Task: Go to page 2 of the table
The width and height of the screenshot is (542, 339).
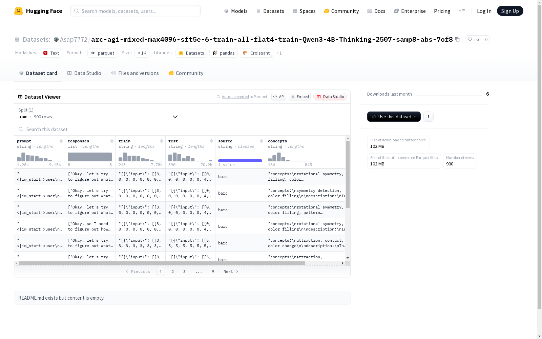Action: tap(172, 272)
